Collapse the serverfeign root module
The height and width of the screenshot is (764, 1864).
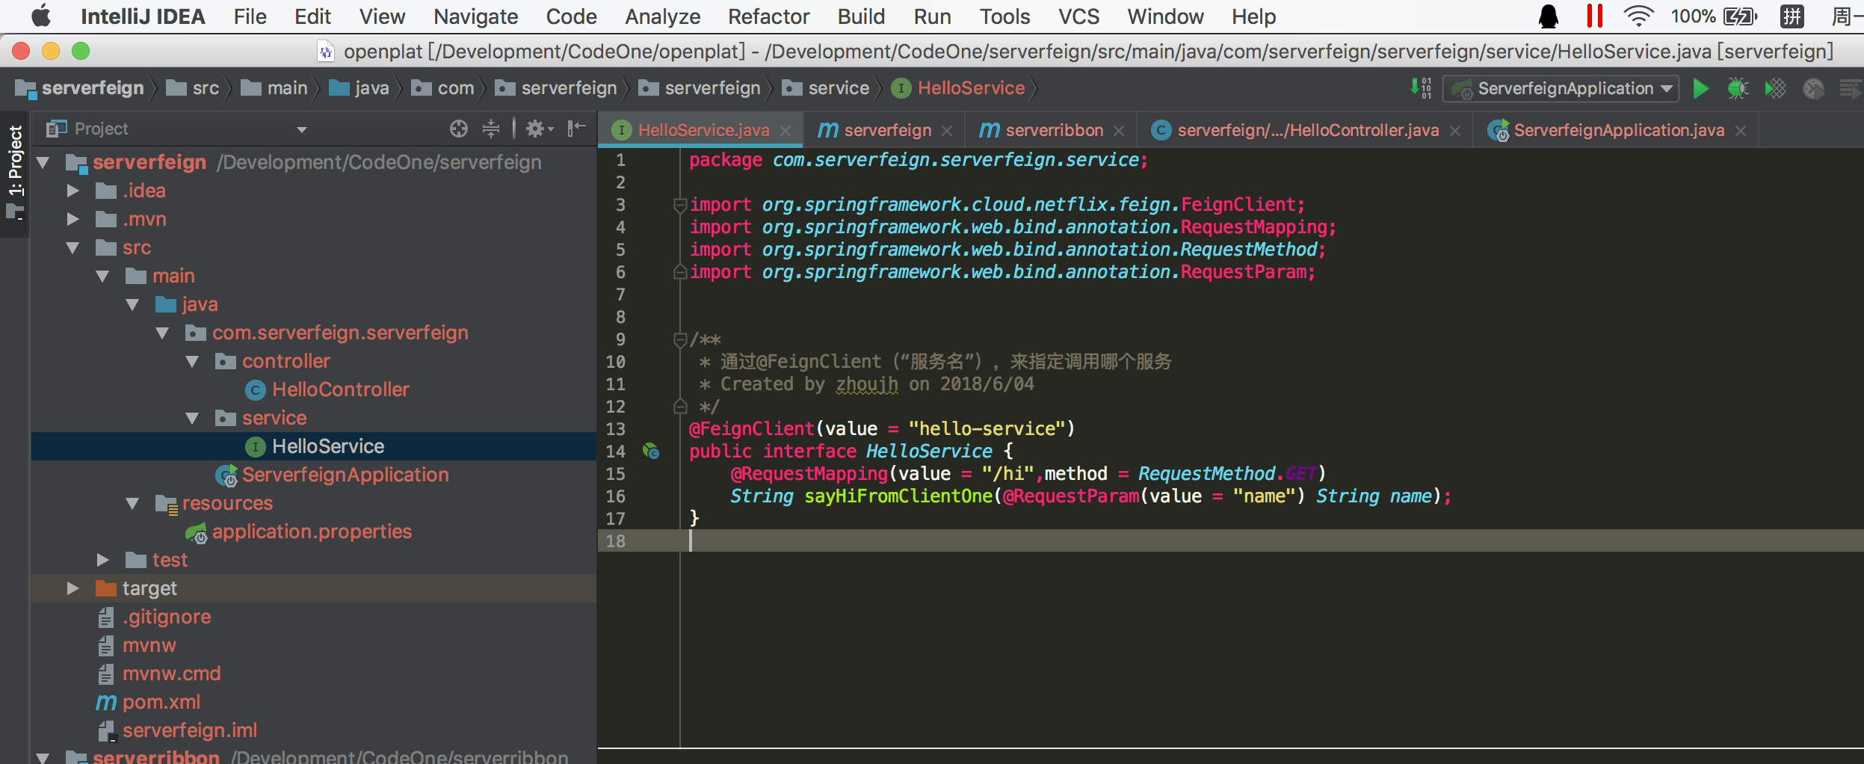pyautogui.click(x=43, y=162)
